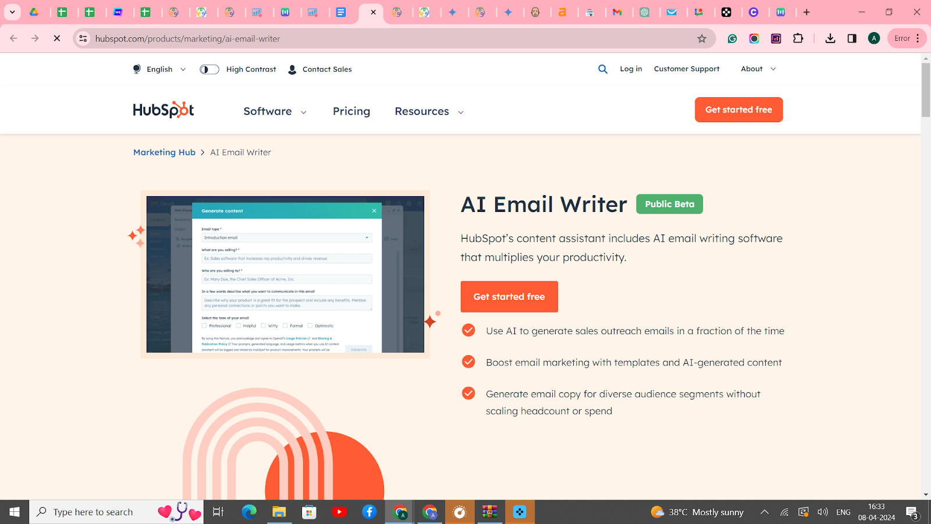Click Get started free in header
Image resolution: width=931 pixels, height=524 pixels.
[739, 109]
